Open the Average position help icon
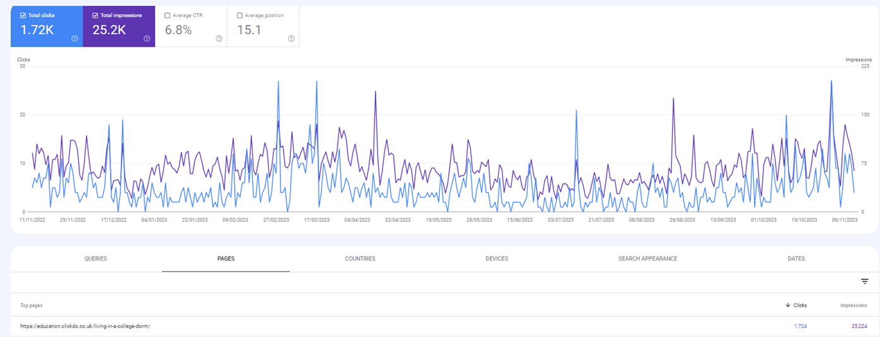880x337 pixels. (x=291, y=38)
